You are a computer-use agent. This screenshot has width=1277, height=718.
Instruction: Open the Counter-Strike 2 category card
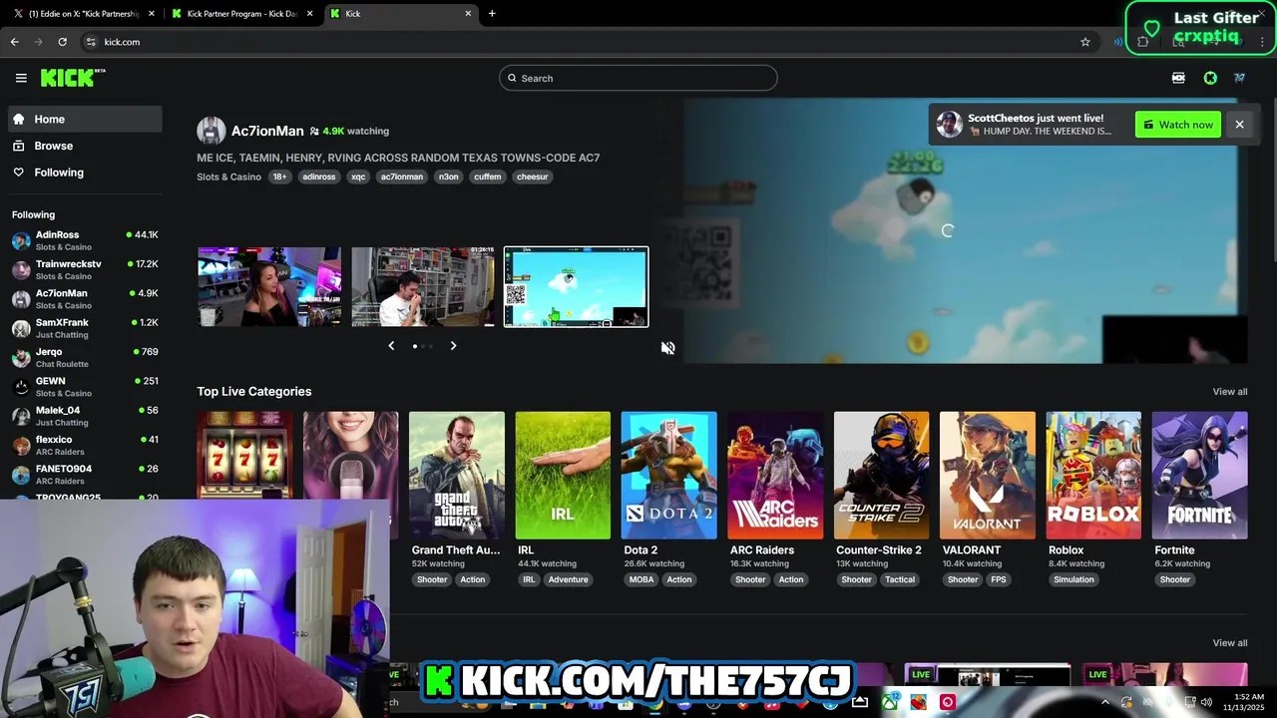(x=881, y=476)
